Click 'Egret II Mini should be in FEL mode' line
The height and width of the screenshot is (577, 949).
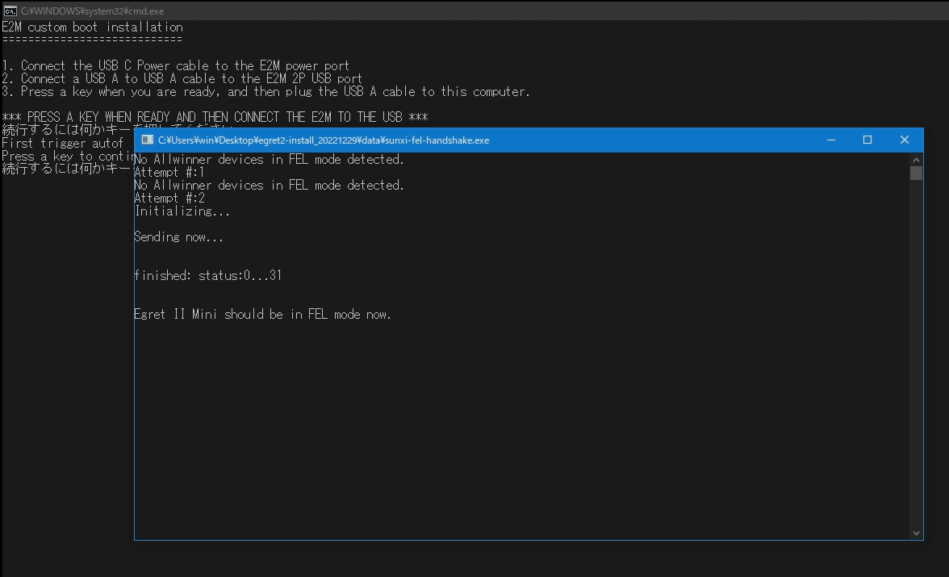point(263,314)
